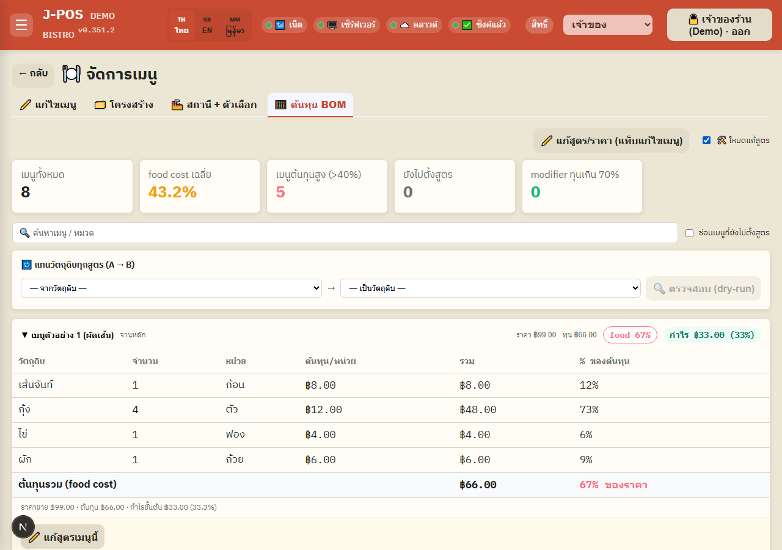The height and width of the screenshot is (550, 782).
Task: Click the เน็ต network status chip
Action: (x=284, y=25)
